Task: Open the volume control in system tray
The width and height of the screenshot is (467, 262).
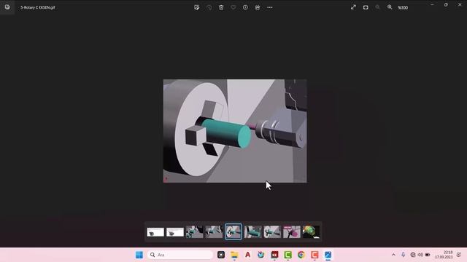Action: (x=420, y=255)
